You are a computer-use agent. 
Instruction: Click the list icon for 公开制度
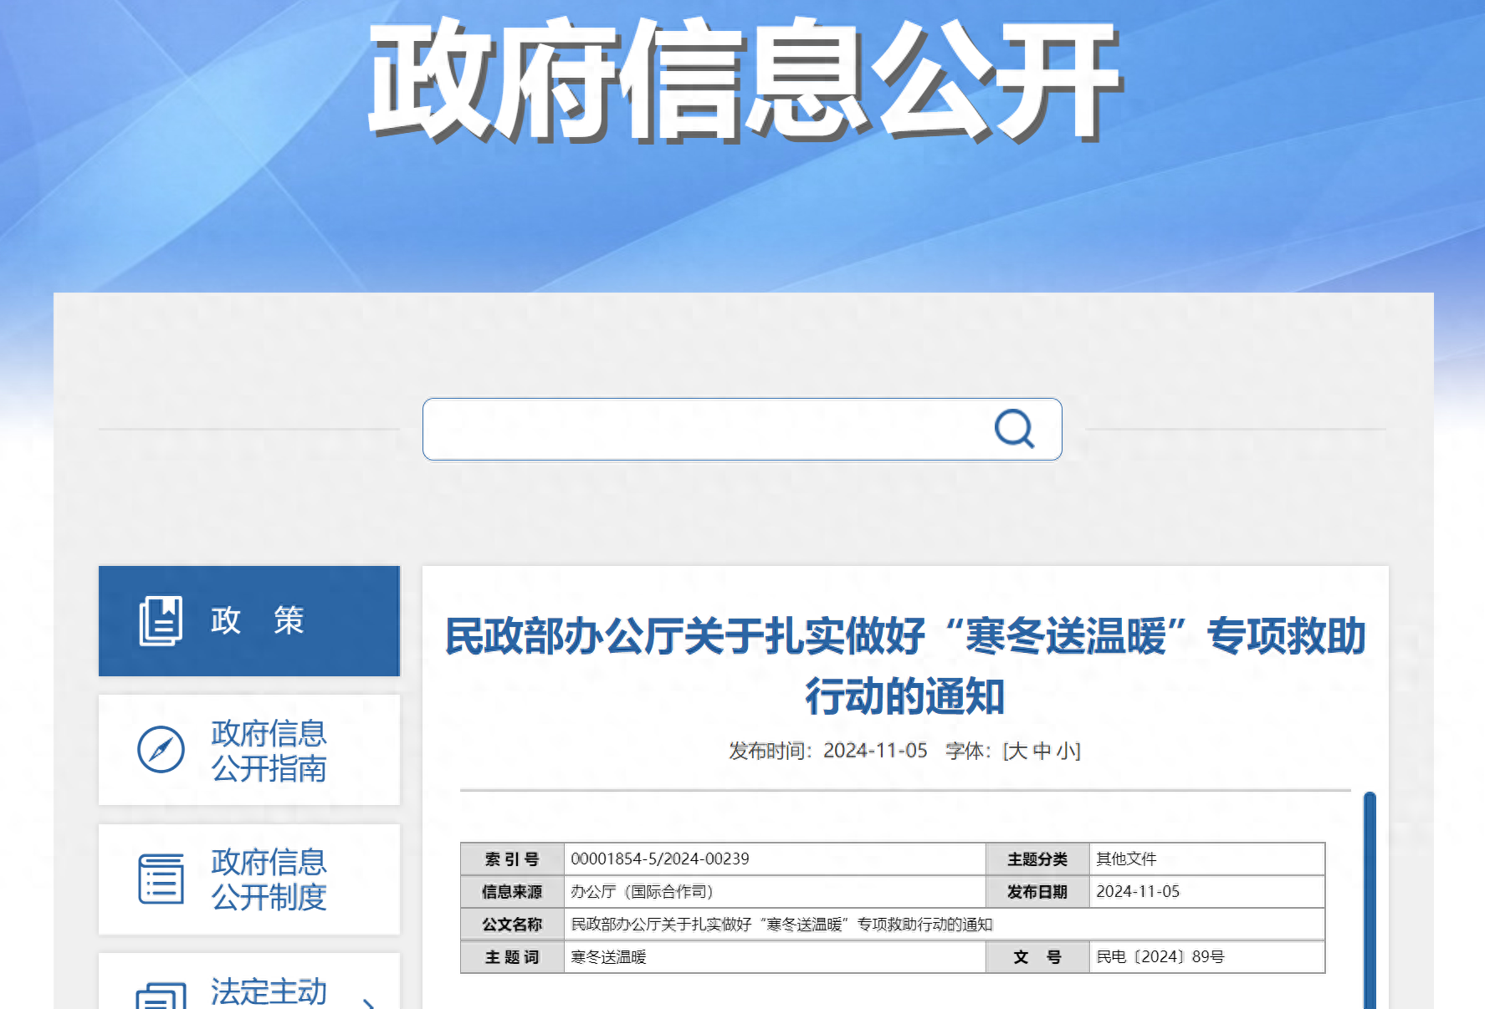pos(161,879)
